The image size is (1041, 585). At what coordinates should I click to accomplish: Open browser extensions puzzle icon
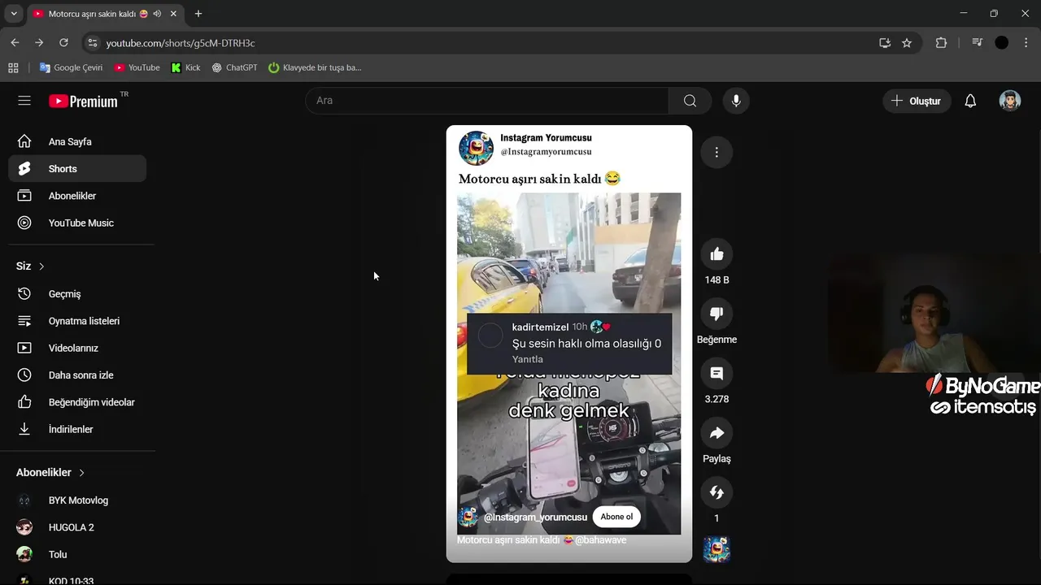(x=941, y=43)
